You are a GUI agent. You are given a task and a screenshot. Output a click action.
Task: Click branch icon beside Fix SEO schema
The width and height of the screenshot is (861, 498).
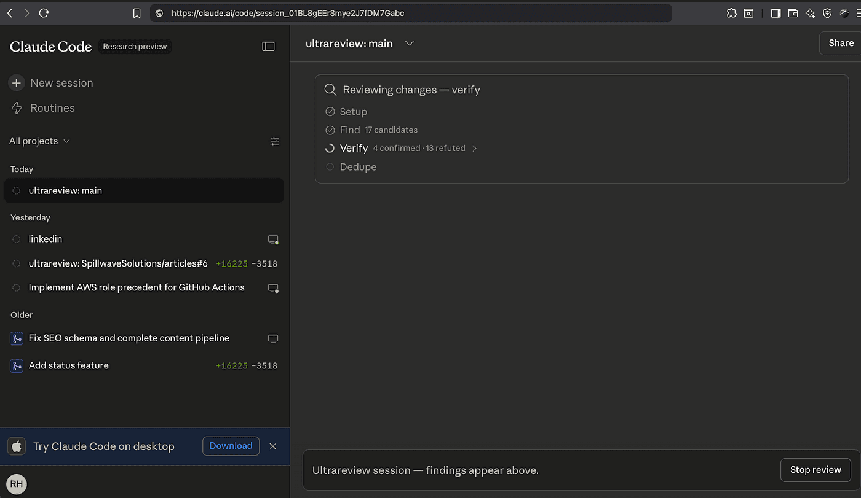pos(17,338)
